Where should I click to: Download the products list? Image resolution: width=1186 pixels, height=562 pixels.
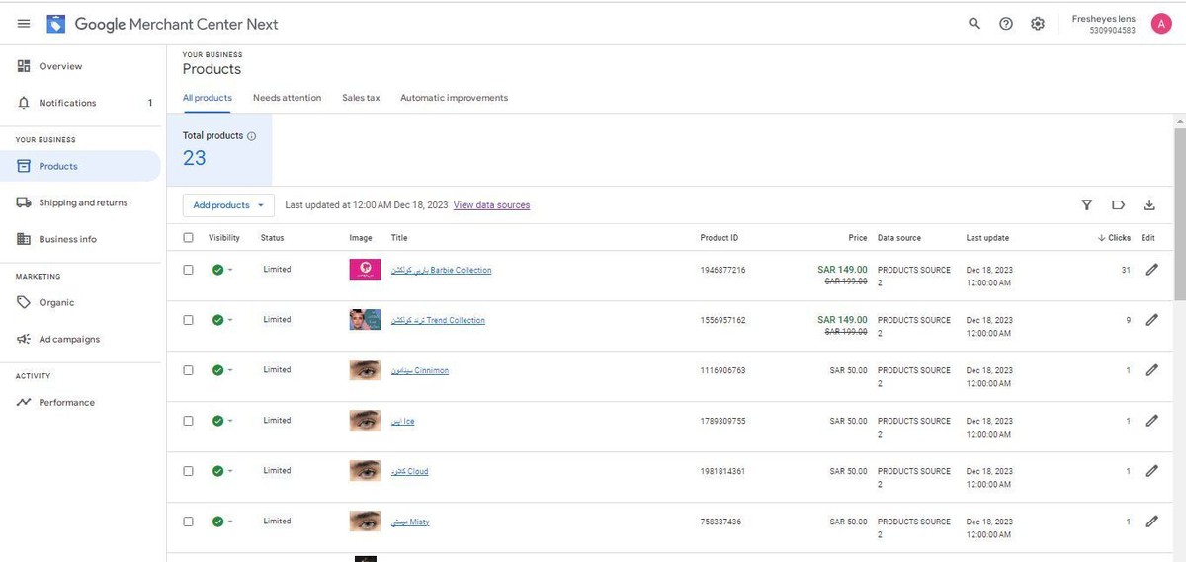point(1149,205)
